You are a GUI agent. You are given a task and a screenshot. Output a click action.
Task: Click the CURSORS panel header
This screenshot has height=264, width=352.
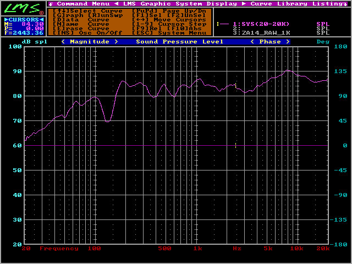click(24, 20)
